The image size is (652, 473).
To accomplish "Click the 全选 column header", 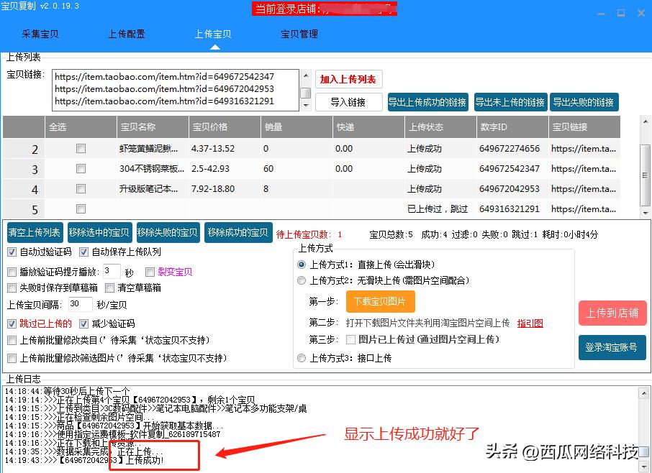I will pos(81,127).
